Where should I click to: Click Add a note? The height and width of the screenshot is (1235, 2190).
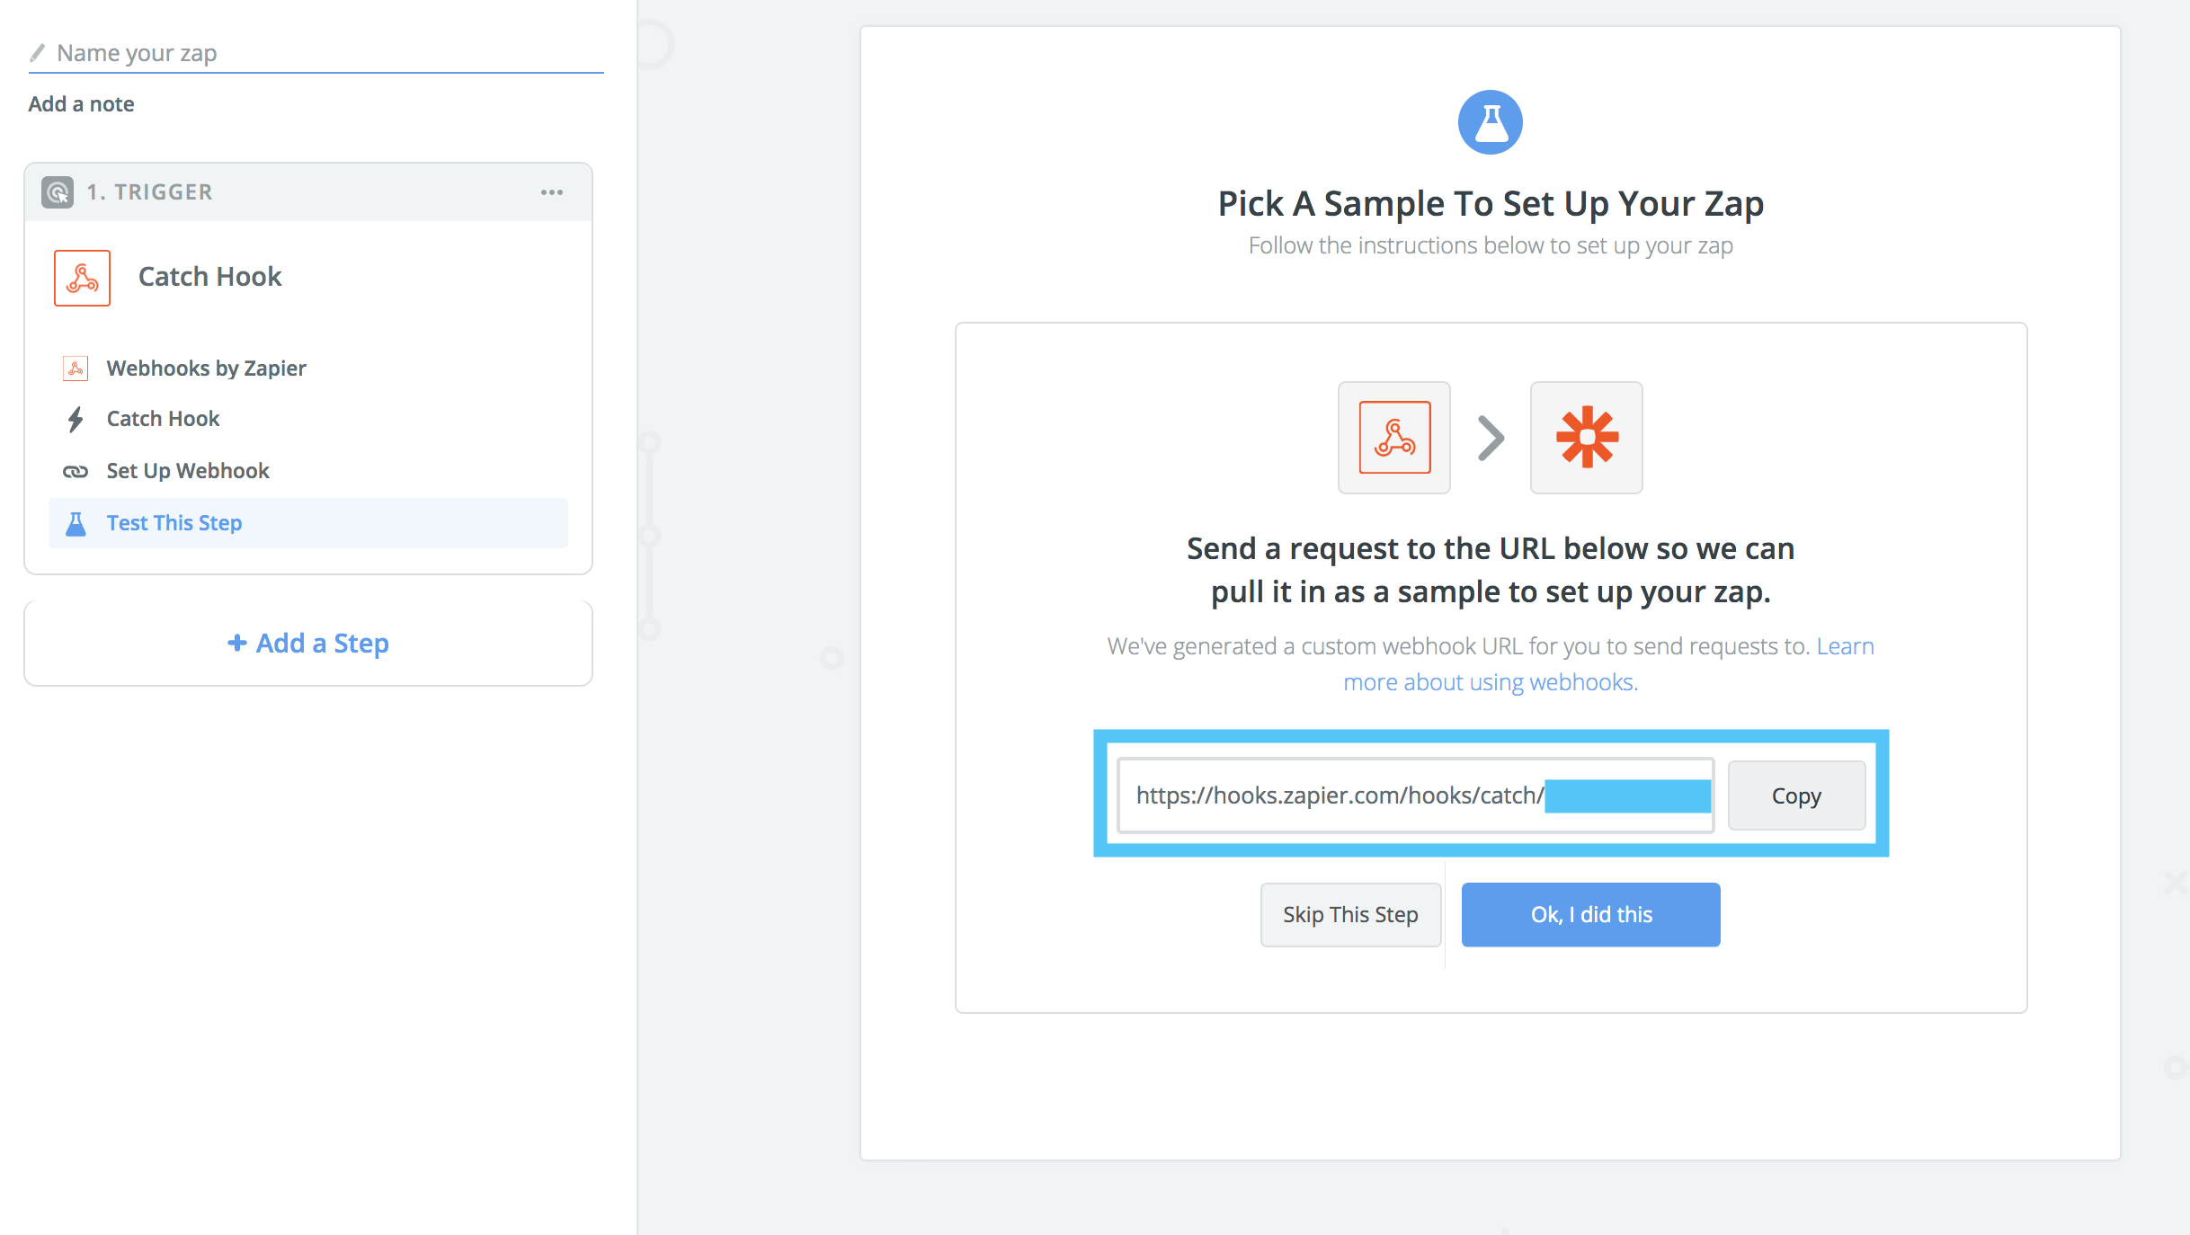pyautogui.click(x=80, y=103)
